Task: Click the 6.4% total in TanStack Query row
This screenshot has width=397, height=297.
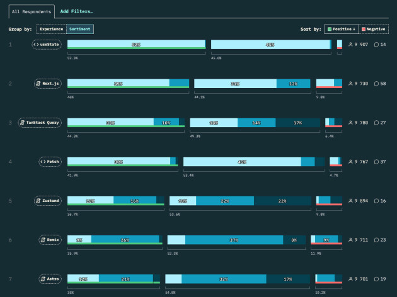Action: click(330, 137)
